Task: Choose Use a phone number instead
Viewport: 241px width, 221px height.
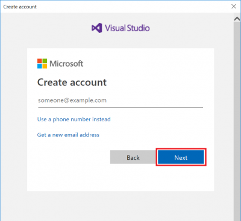Action: 74,120
